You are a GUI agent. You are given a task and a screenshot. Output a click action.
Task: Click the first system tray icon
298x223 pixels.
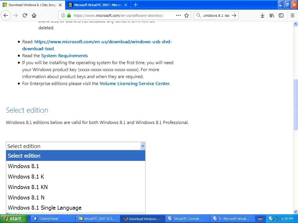271,219
